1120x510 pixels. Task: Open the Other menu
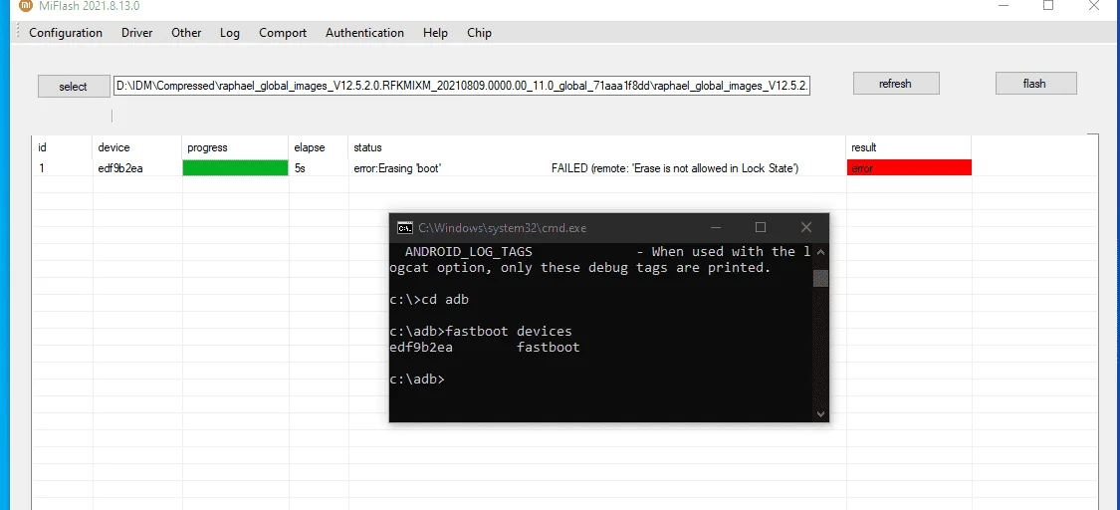(186, 33)
